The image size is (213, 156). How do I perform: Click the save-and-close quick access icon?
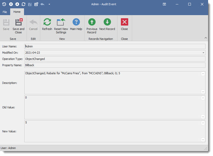coord(36,4)
